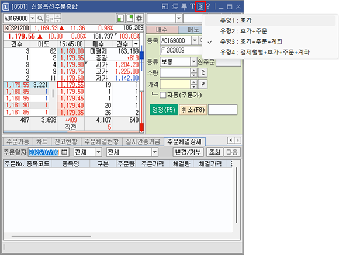The height and width of the screenshot is (255, 339).
Task: Open the gear settings icon above the order book
Action: 139,18
